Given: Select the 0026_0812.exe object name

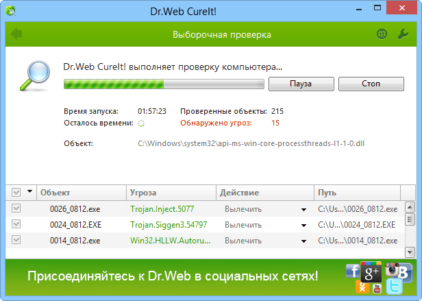Looking at the screenshot, I should click(x=75, y=209).
